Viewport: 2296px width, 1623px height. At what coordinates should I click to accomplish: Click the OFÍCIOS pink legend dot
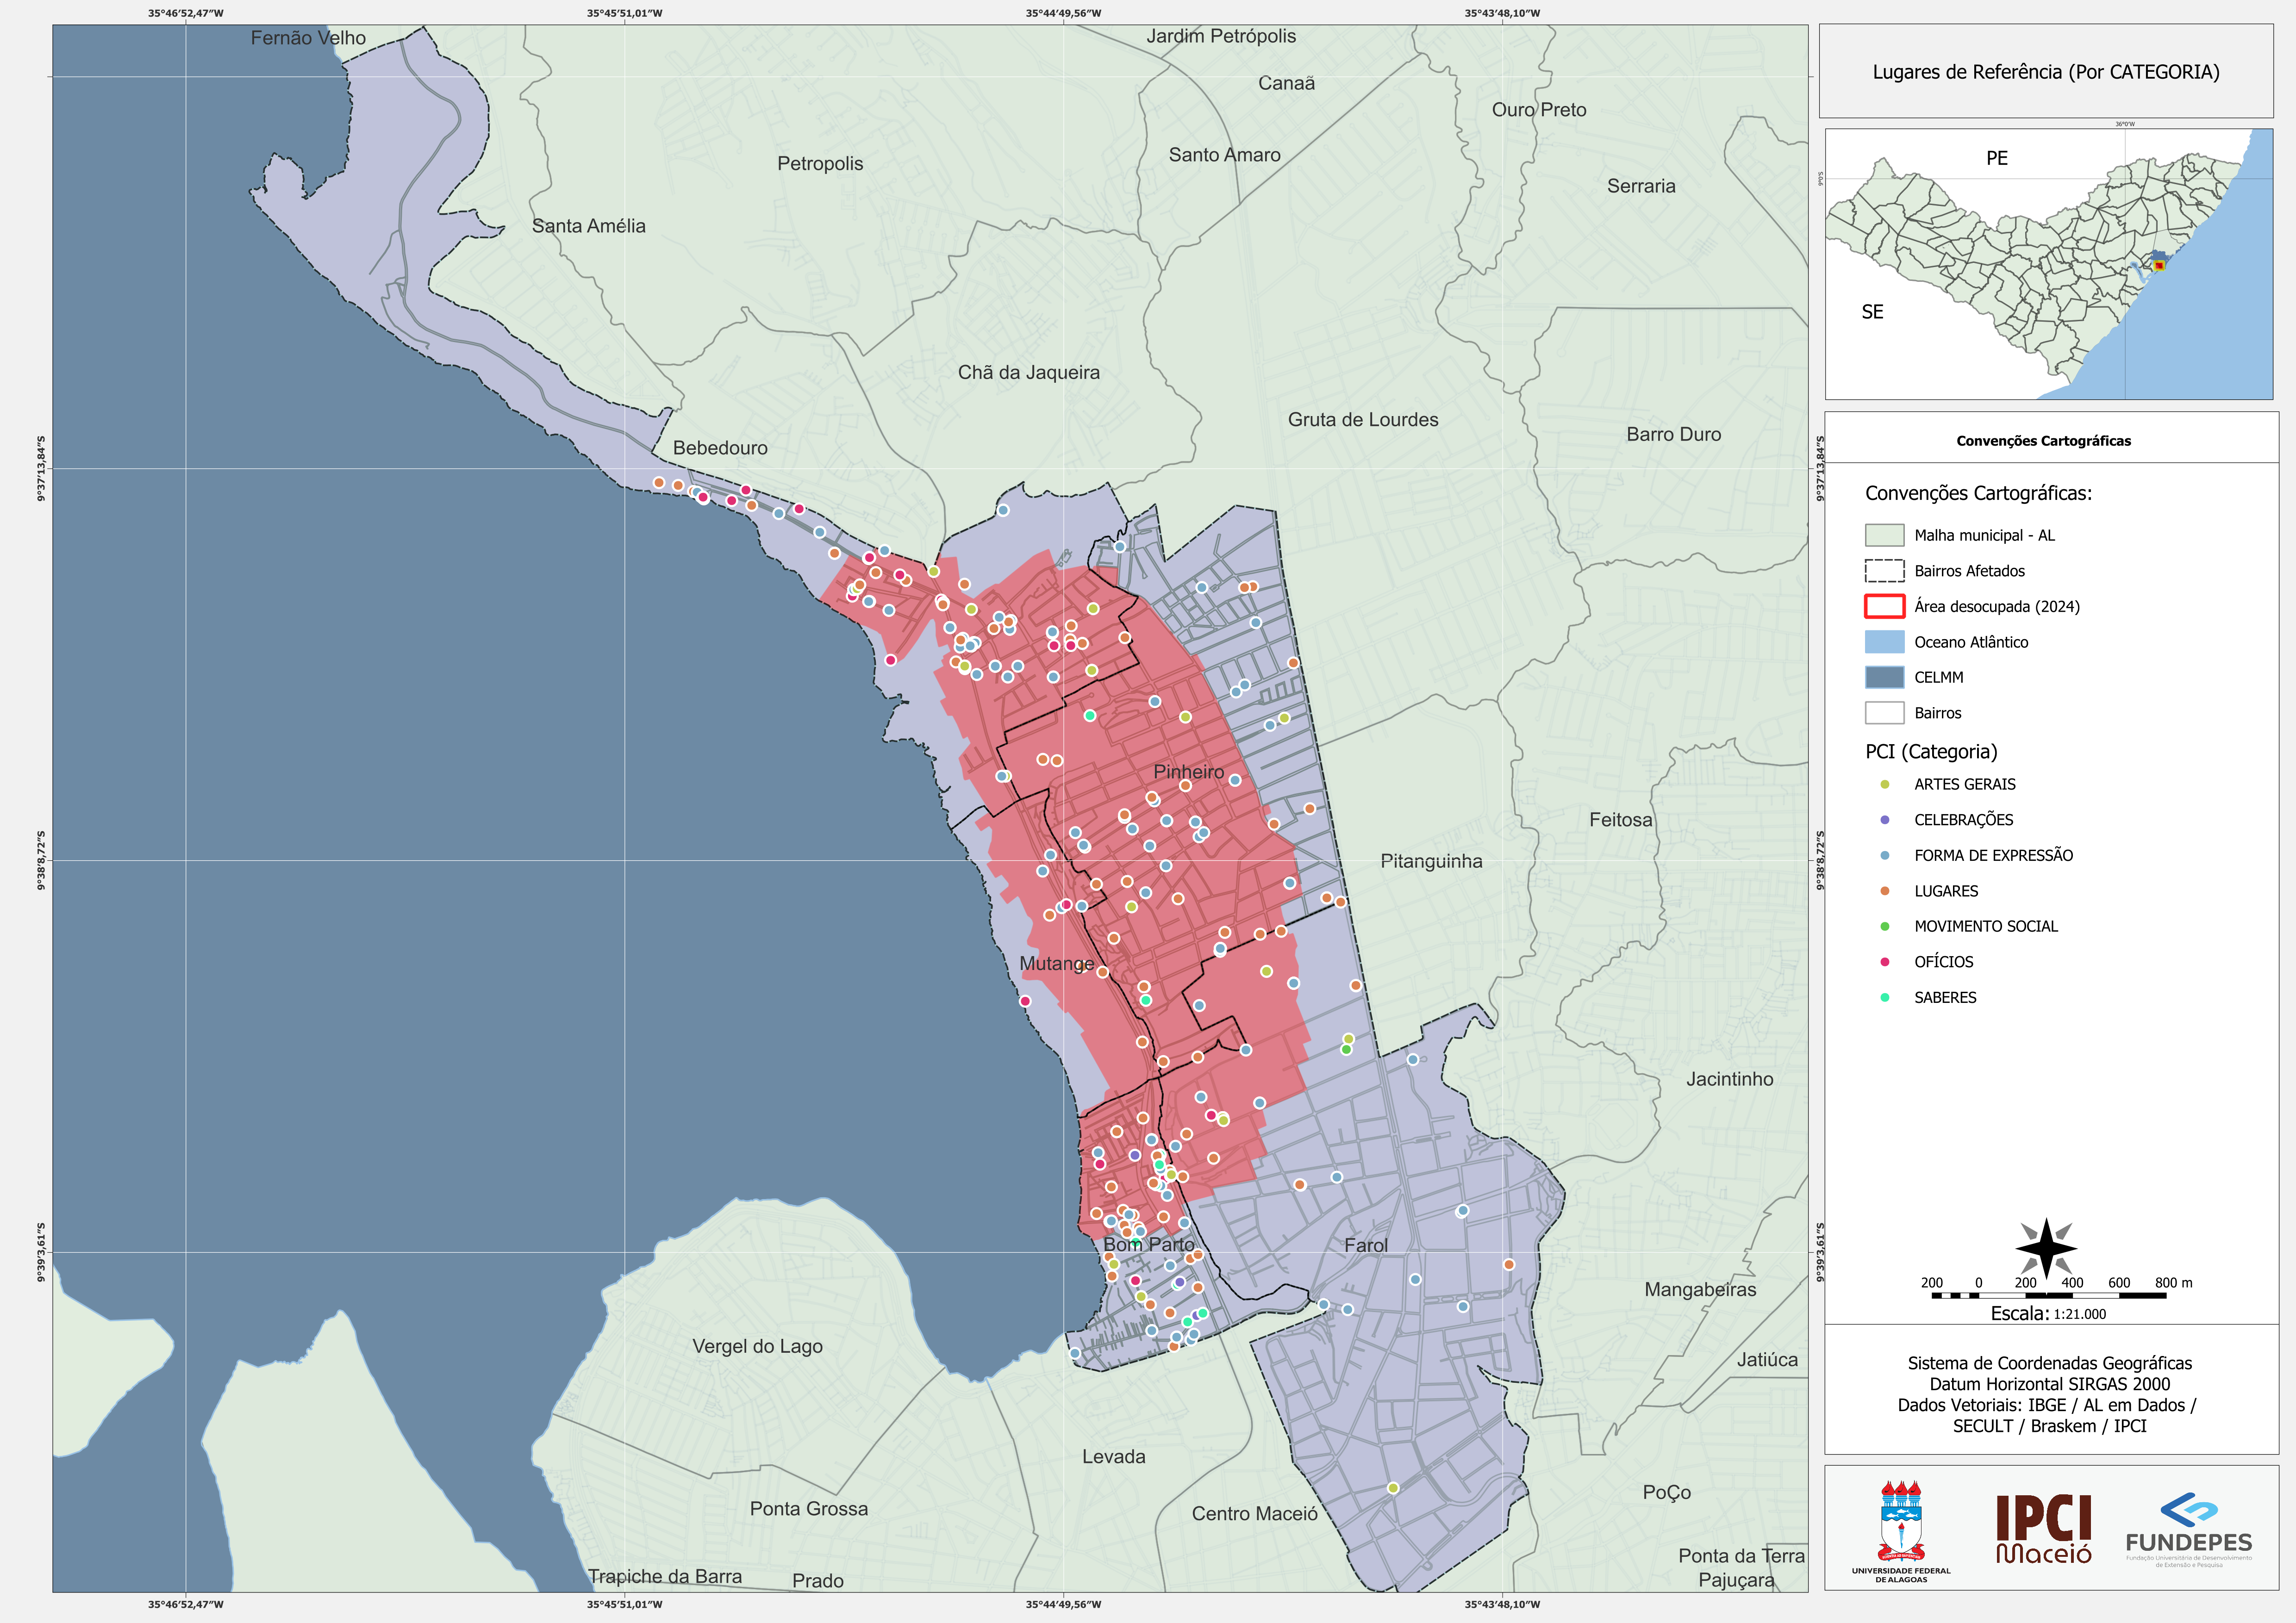[x=1885, y=962]
